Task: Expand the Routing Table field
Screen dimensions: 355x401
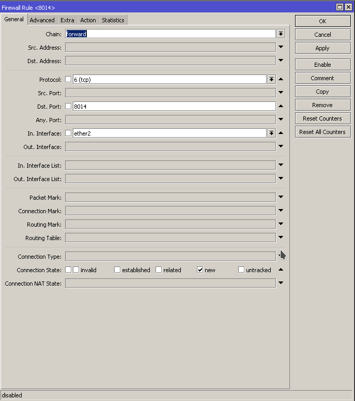Action: pos(281,237)
